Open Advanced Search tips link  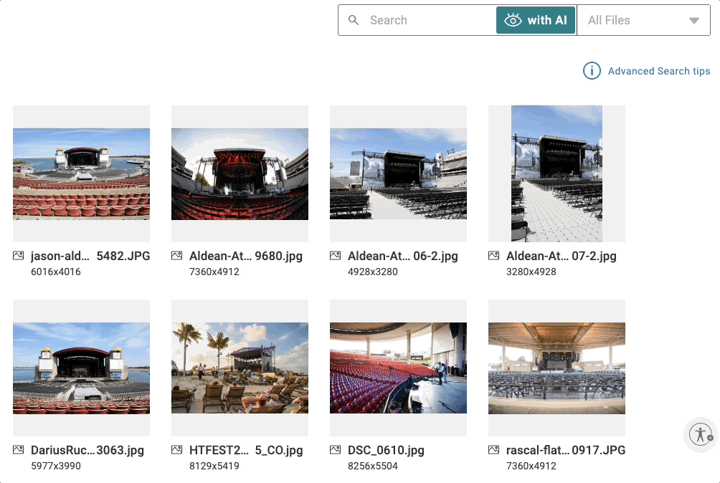(659, 71)
